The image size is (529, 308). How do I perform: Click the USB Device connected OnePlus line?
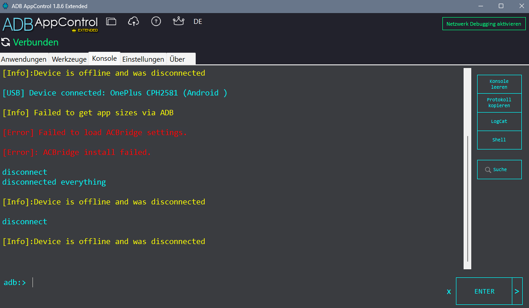click(115, 93)
